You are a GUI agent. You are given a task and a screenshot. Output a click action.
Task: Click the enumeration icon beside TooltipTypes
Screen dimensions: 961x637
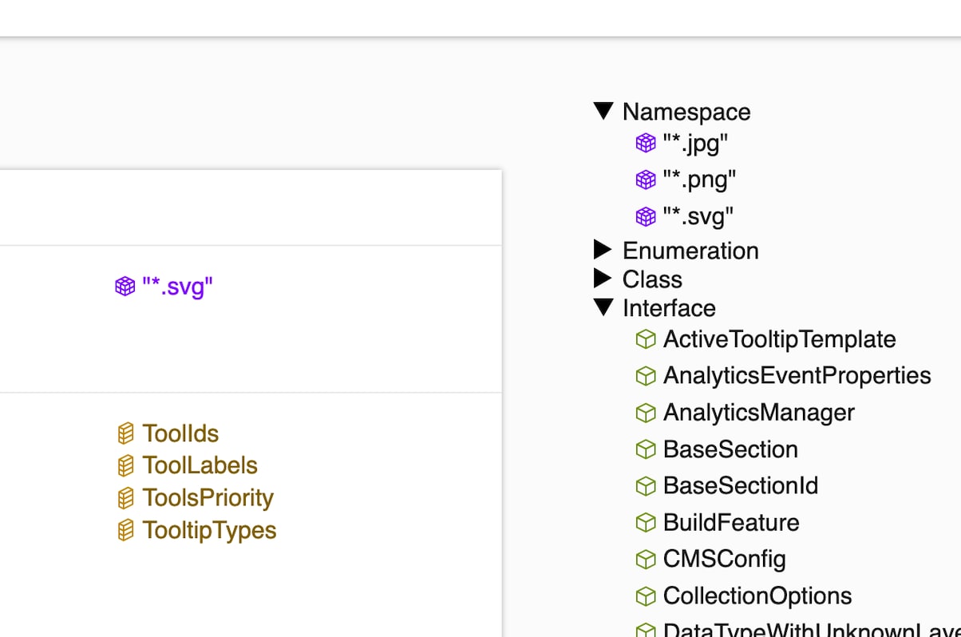point(125,531)
